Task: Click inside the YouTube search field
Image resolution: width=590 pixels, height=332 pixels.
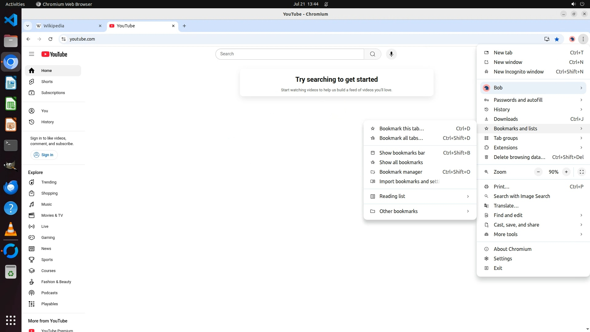Action: [x=289, y=54]
